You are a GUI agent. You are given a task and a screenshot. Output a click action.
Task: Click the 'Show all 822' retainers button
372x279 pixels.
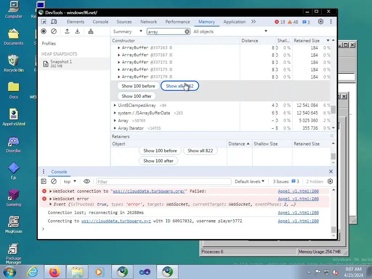pos(200,151)
